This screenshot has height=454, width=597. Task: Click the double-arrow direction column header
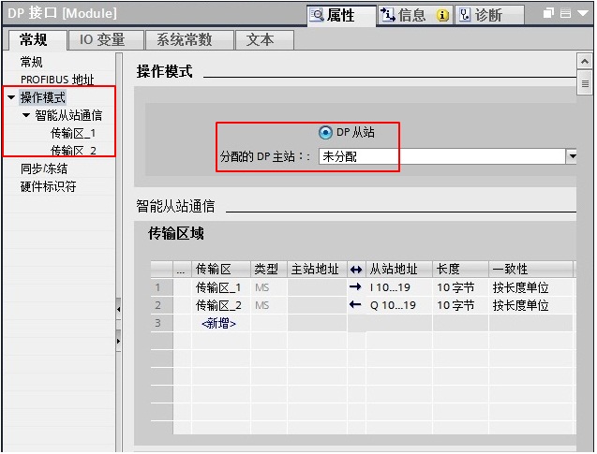point(356,270)
